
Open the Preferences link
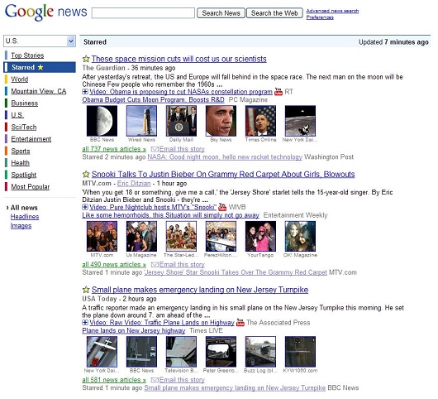click(320, 17)
